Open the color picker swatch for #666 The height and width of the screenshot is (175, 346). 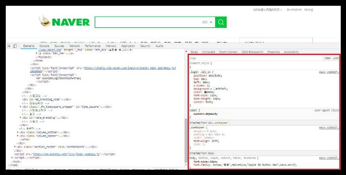point(205,92)
